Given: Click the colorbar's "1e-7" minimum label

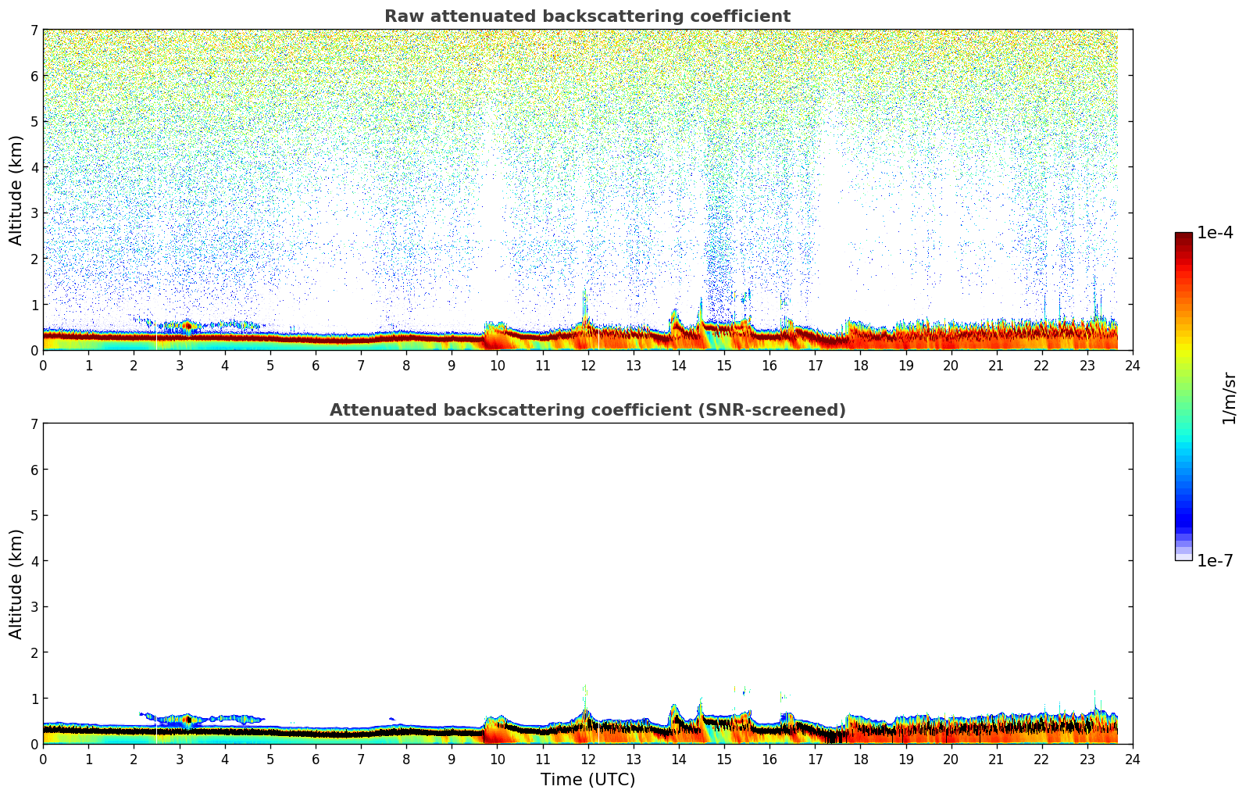Looking at the screenshot, I should (1215, 560).
